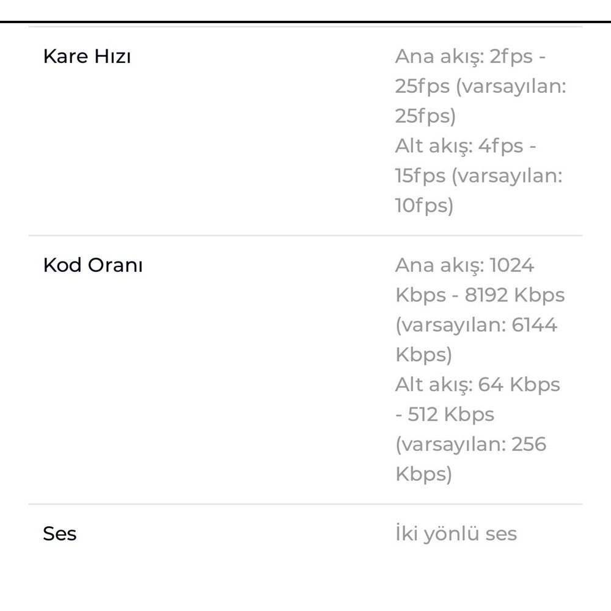Click the '- 512 Kbps' text line

coord(444,415)
